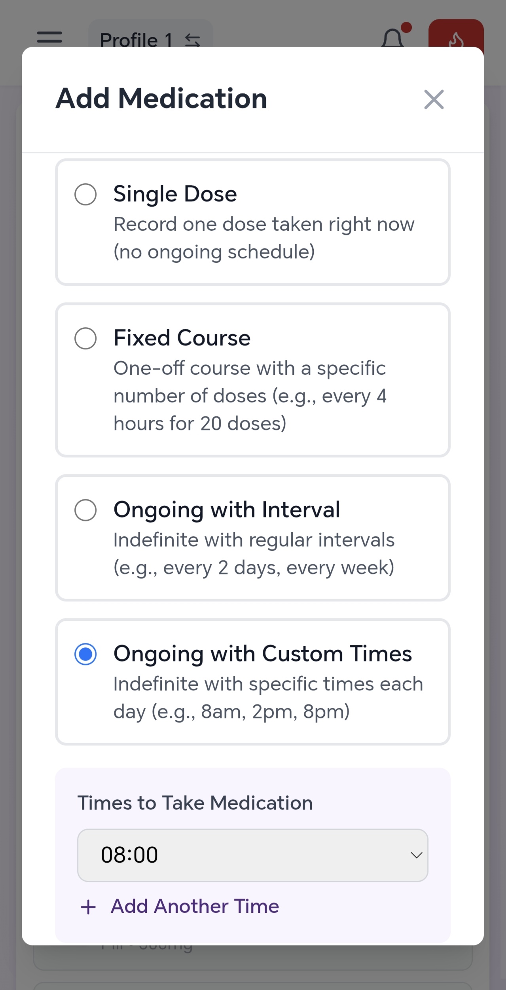Screen dimensions: 506x990
Task: Click the Ongoing with Custom Times description
Action: [268, 698]
